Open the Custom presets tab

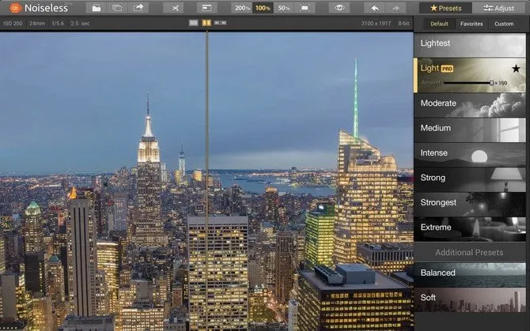coord(504,24)
